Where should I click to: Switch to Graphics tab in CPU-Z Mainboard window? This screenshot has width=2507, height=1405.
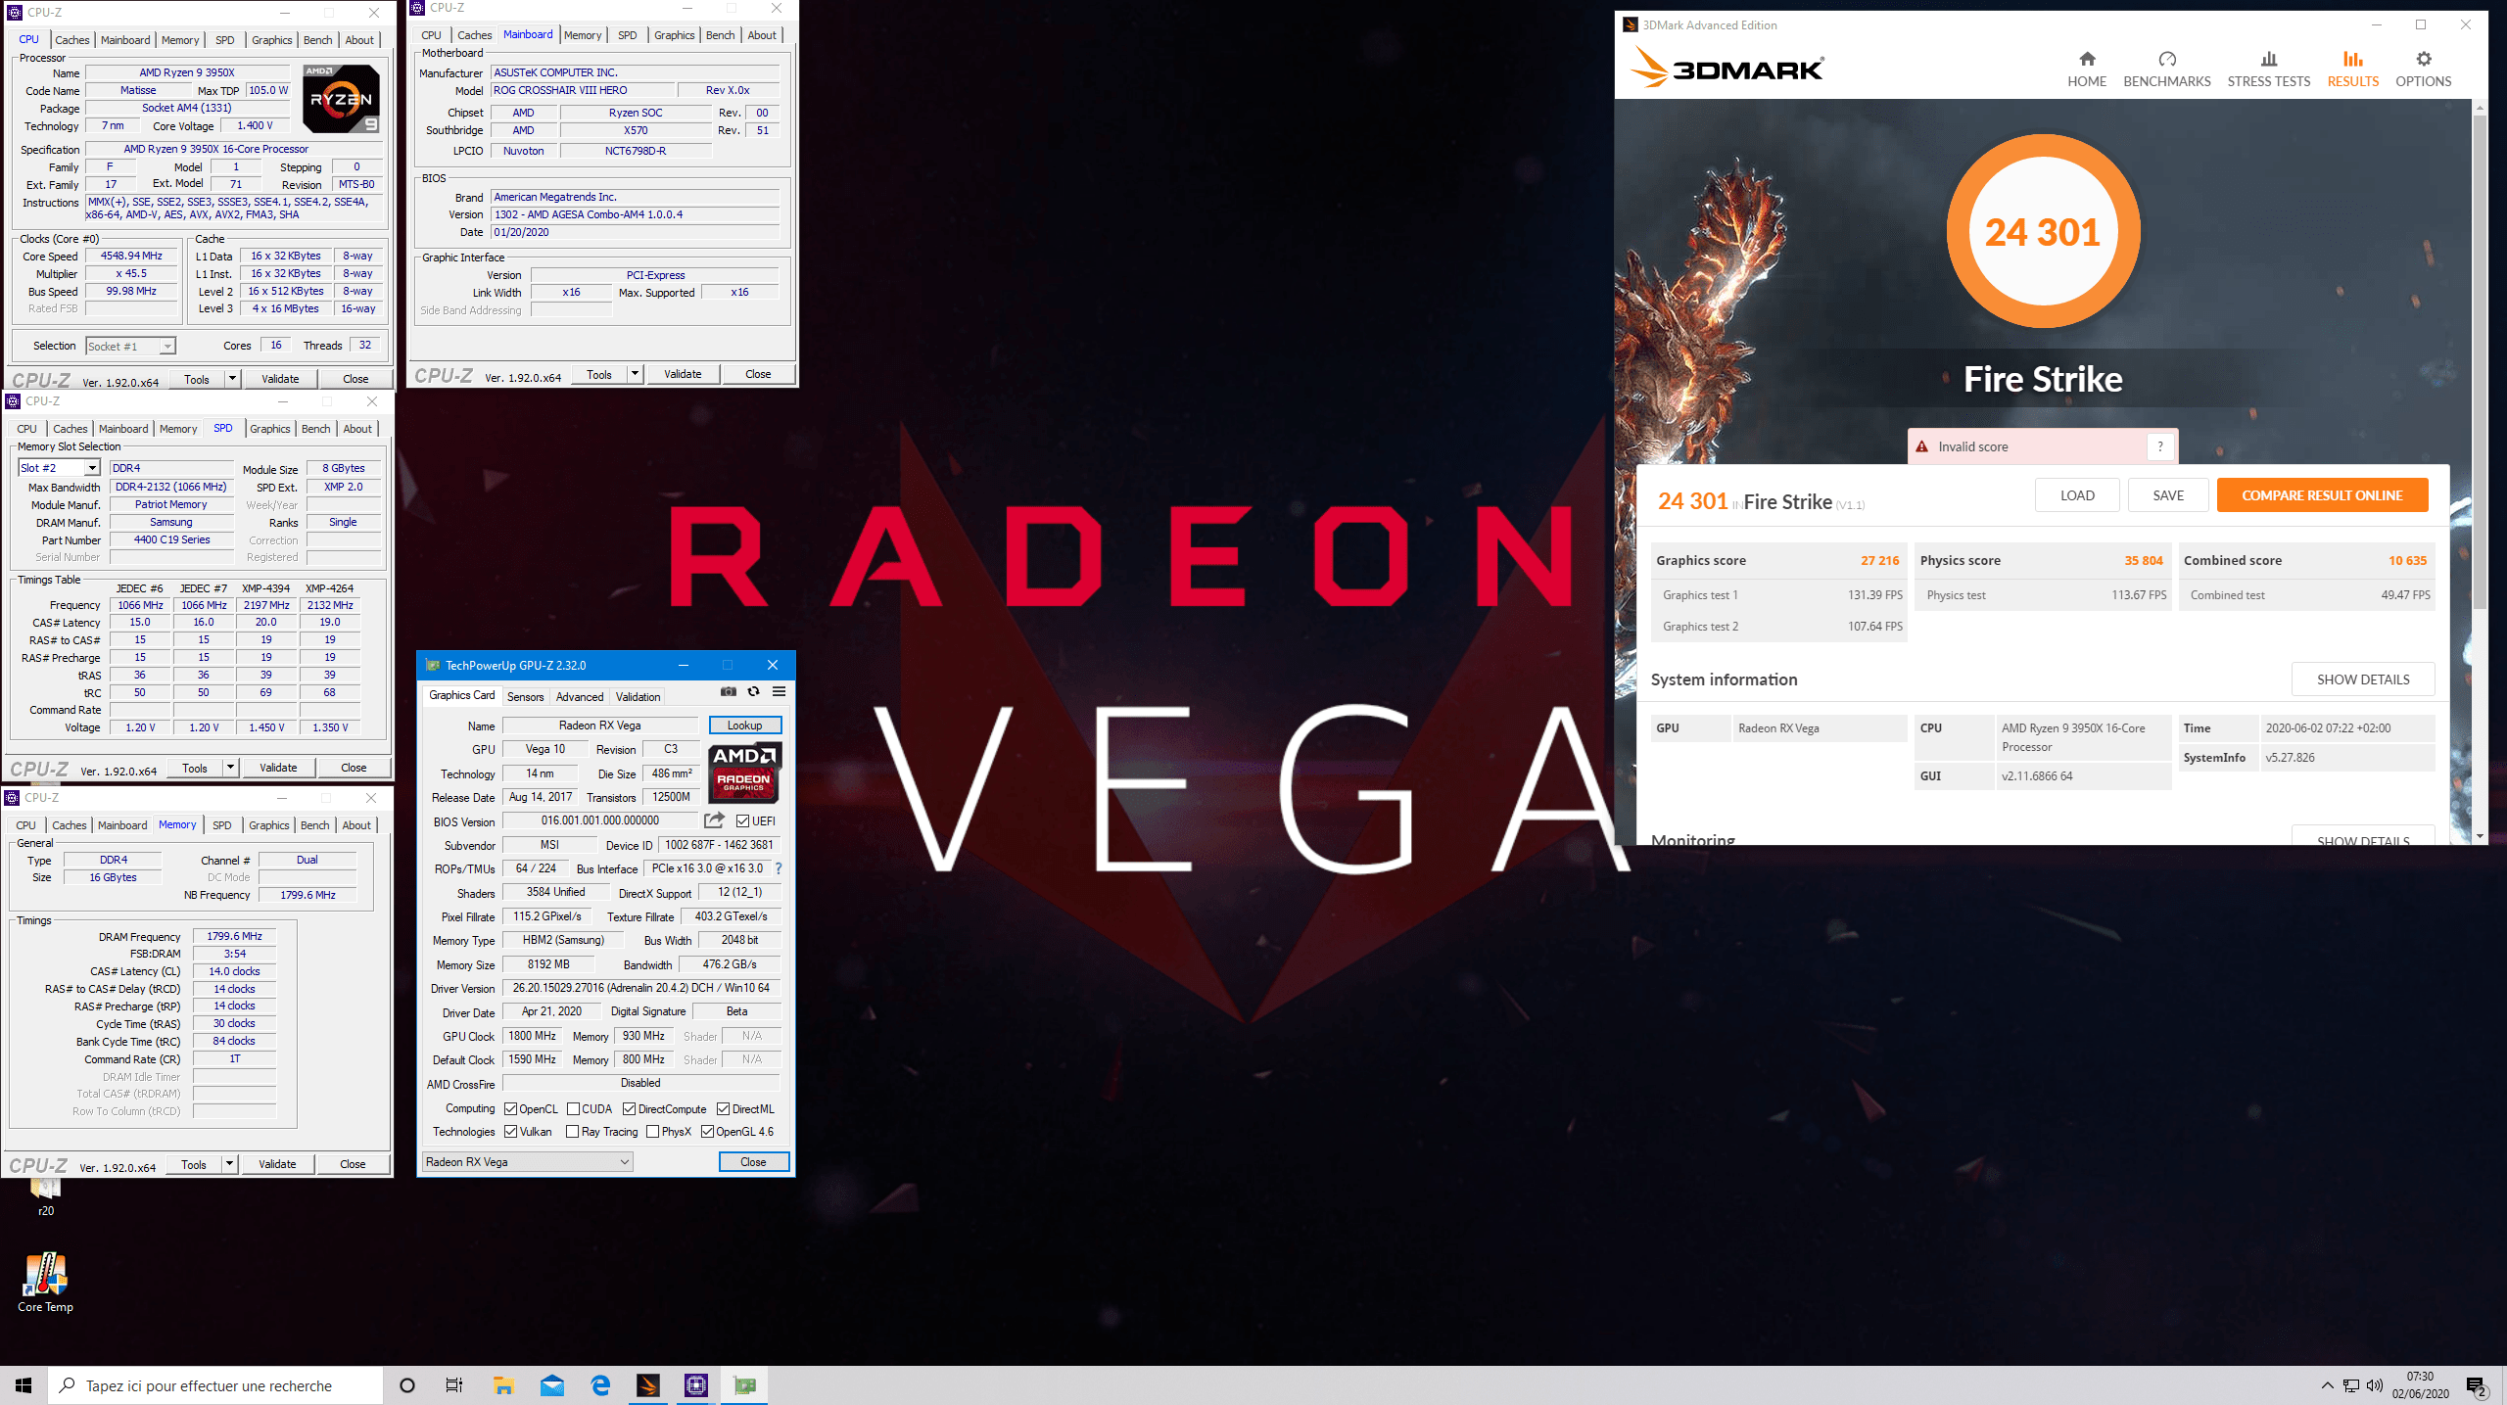(674, 35)
